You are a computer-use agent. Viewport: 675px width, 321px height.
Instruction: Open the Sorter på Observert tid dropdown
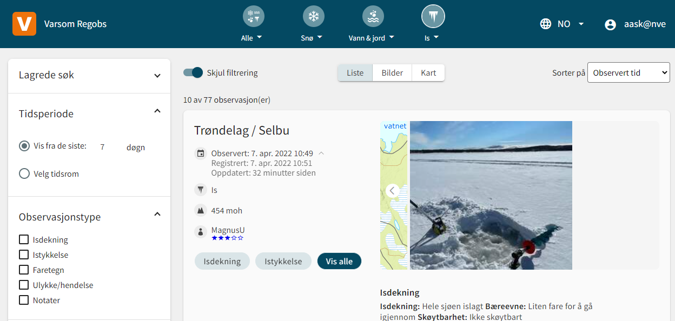(628, 72)
